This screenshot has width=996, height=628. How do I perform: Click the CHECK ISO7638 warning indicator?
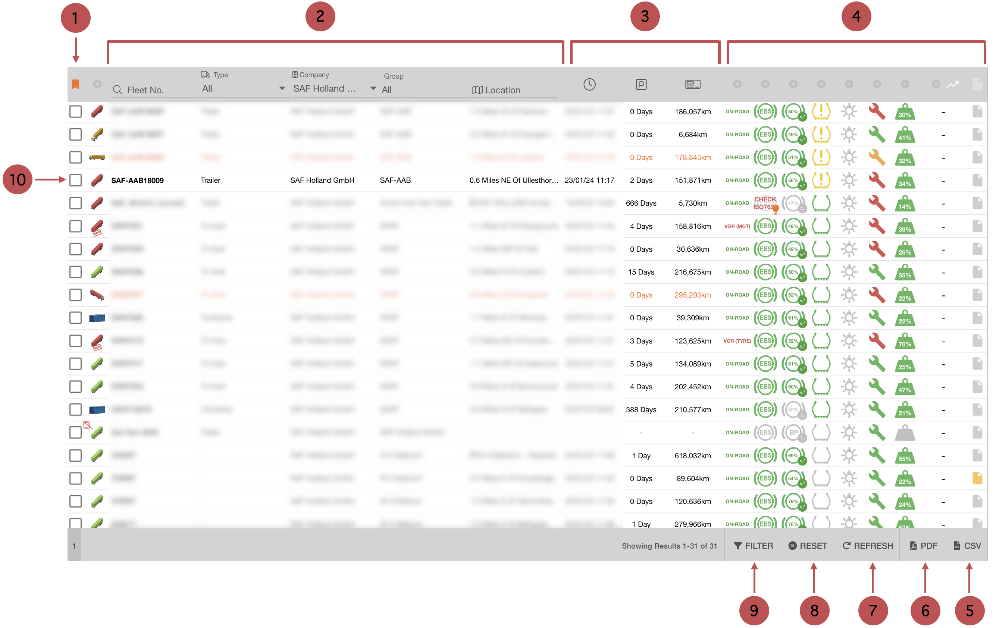[x=765, y=203]
